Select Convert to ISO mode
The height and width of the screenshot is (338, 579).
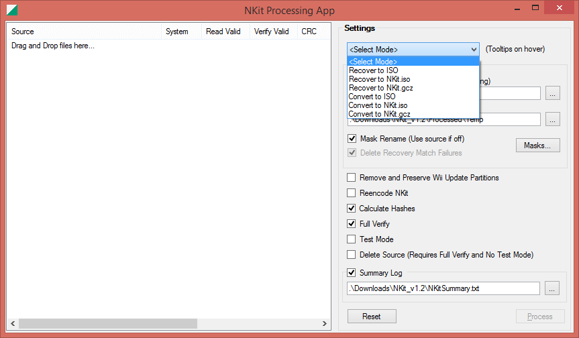point(413,97)
